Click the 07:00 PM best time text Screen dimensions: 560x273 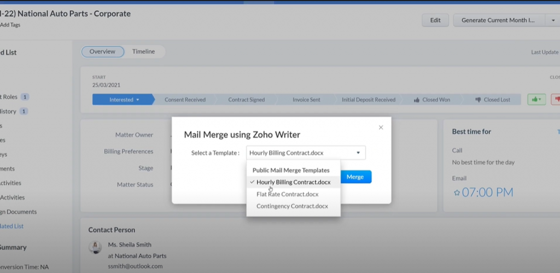487,193
